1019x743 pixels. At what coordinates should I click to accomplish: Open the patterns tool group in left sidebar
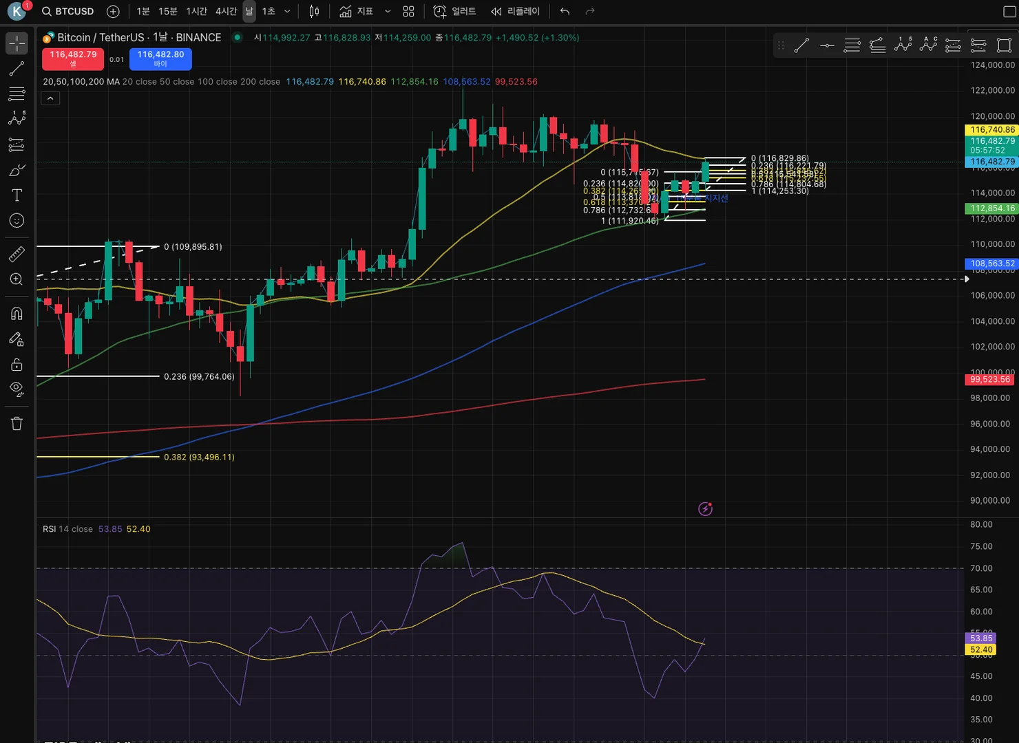(x=17, y=119)
